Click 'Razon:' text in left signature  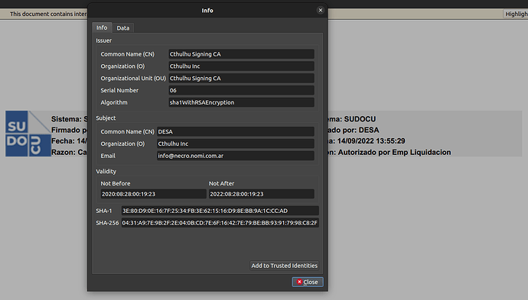[x=64, y=152]
